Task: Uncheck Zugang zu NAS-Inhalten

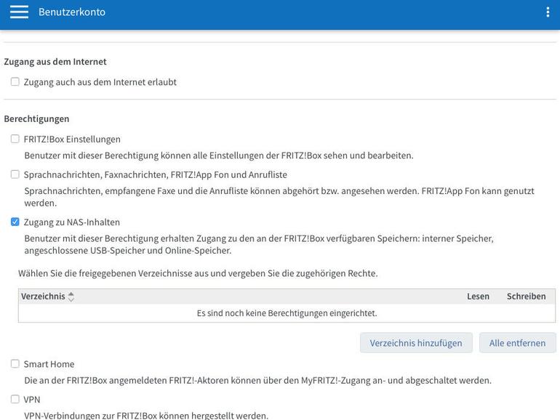Action: [15, 222]
